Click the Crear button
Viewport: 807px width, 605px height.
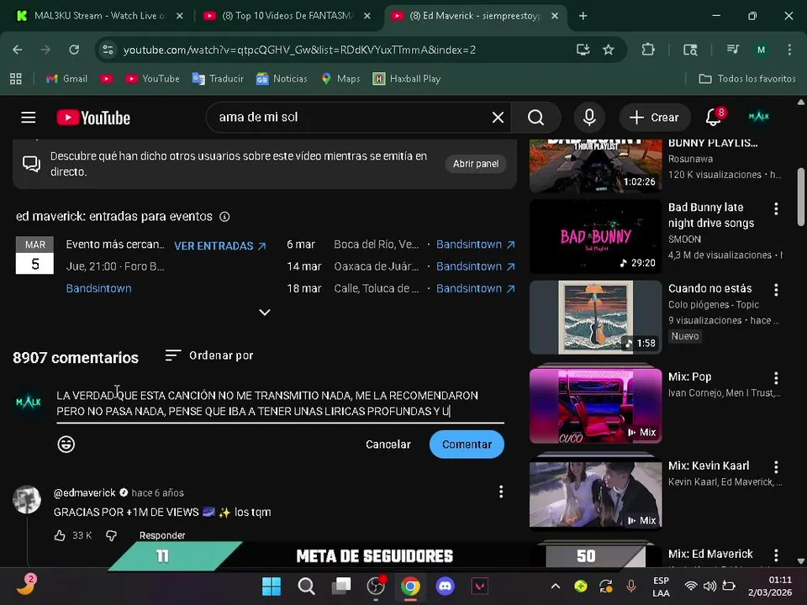pos(654,118)
